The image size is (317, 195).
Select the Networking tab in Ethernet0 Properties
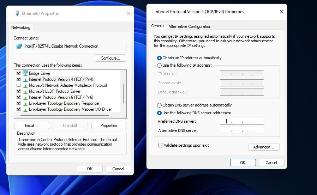pyautogui.click(x=20, y=28)
